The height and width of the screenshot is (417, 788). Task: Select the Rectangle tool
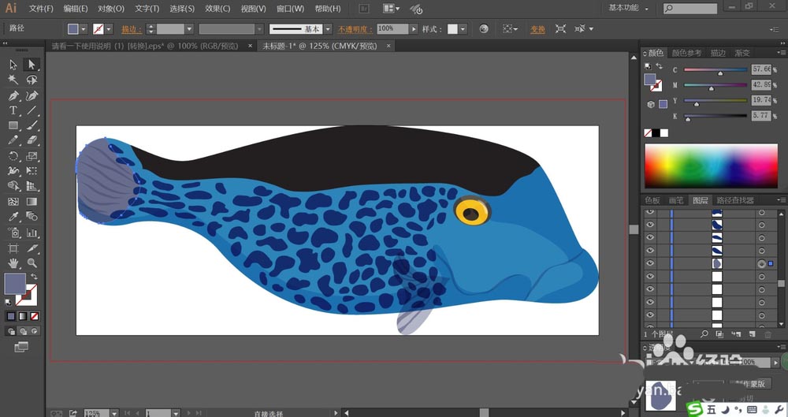pos(13,126)
